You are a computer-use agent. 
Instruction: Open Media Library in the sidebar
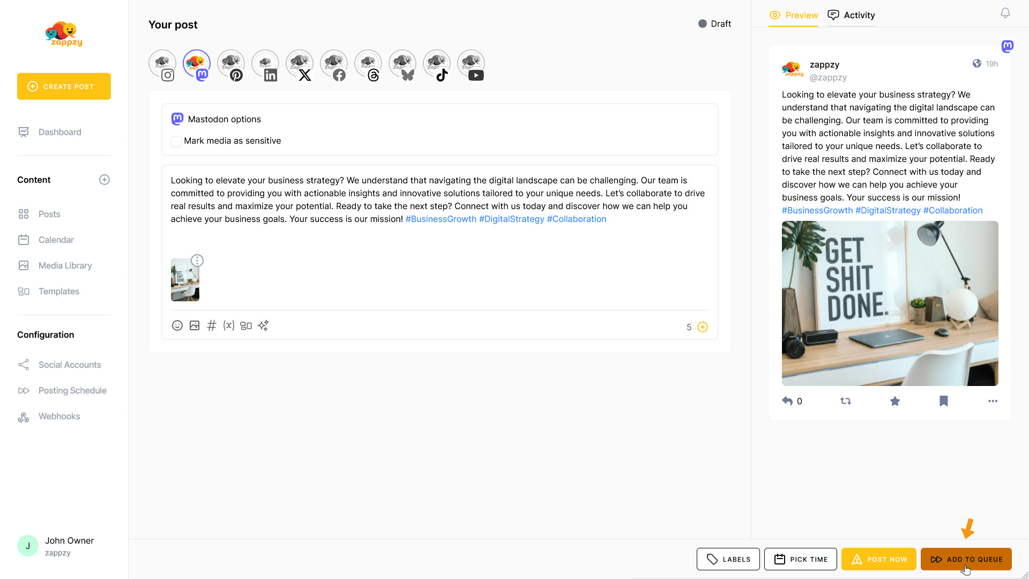click(65, 265)
